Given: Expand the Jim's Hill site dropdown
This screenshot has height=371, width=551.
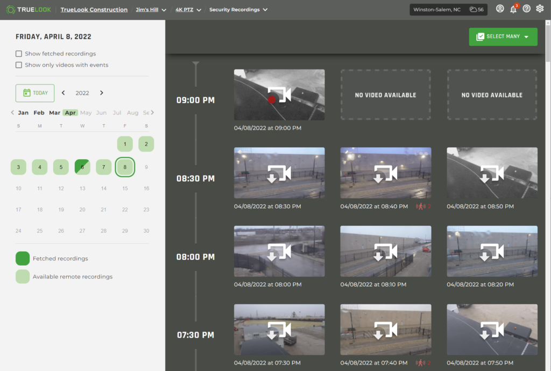Looking at the screenshot, I should (164, 10).
